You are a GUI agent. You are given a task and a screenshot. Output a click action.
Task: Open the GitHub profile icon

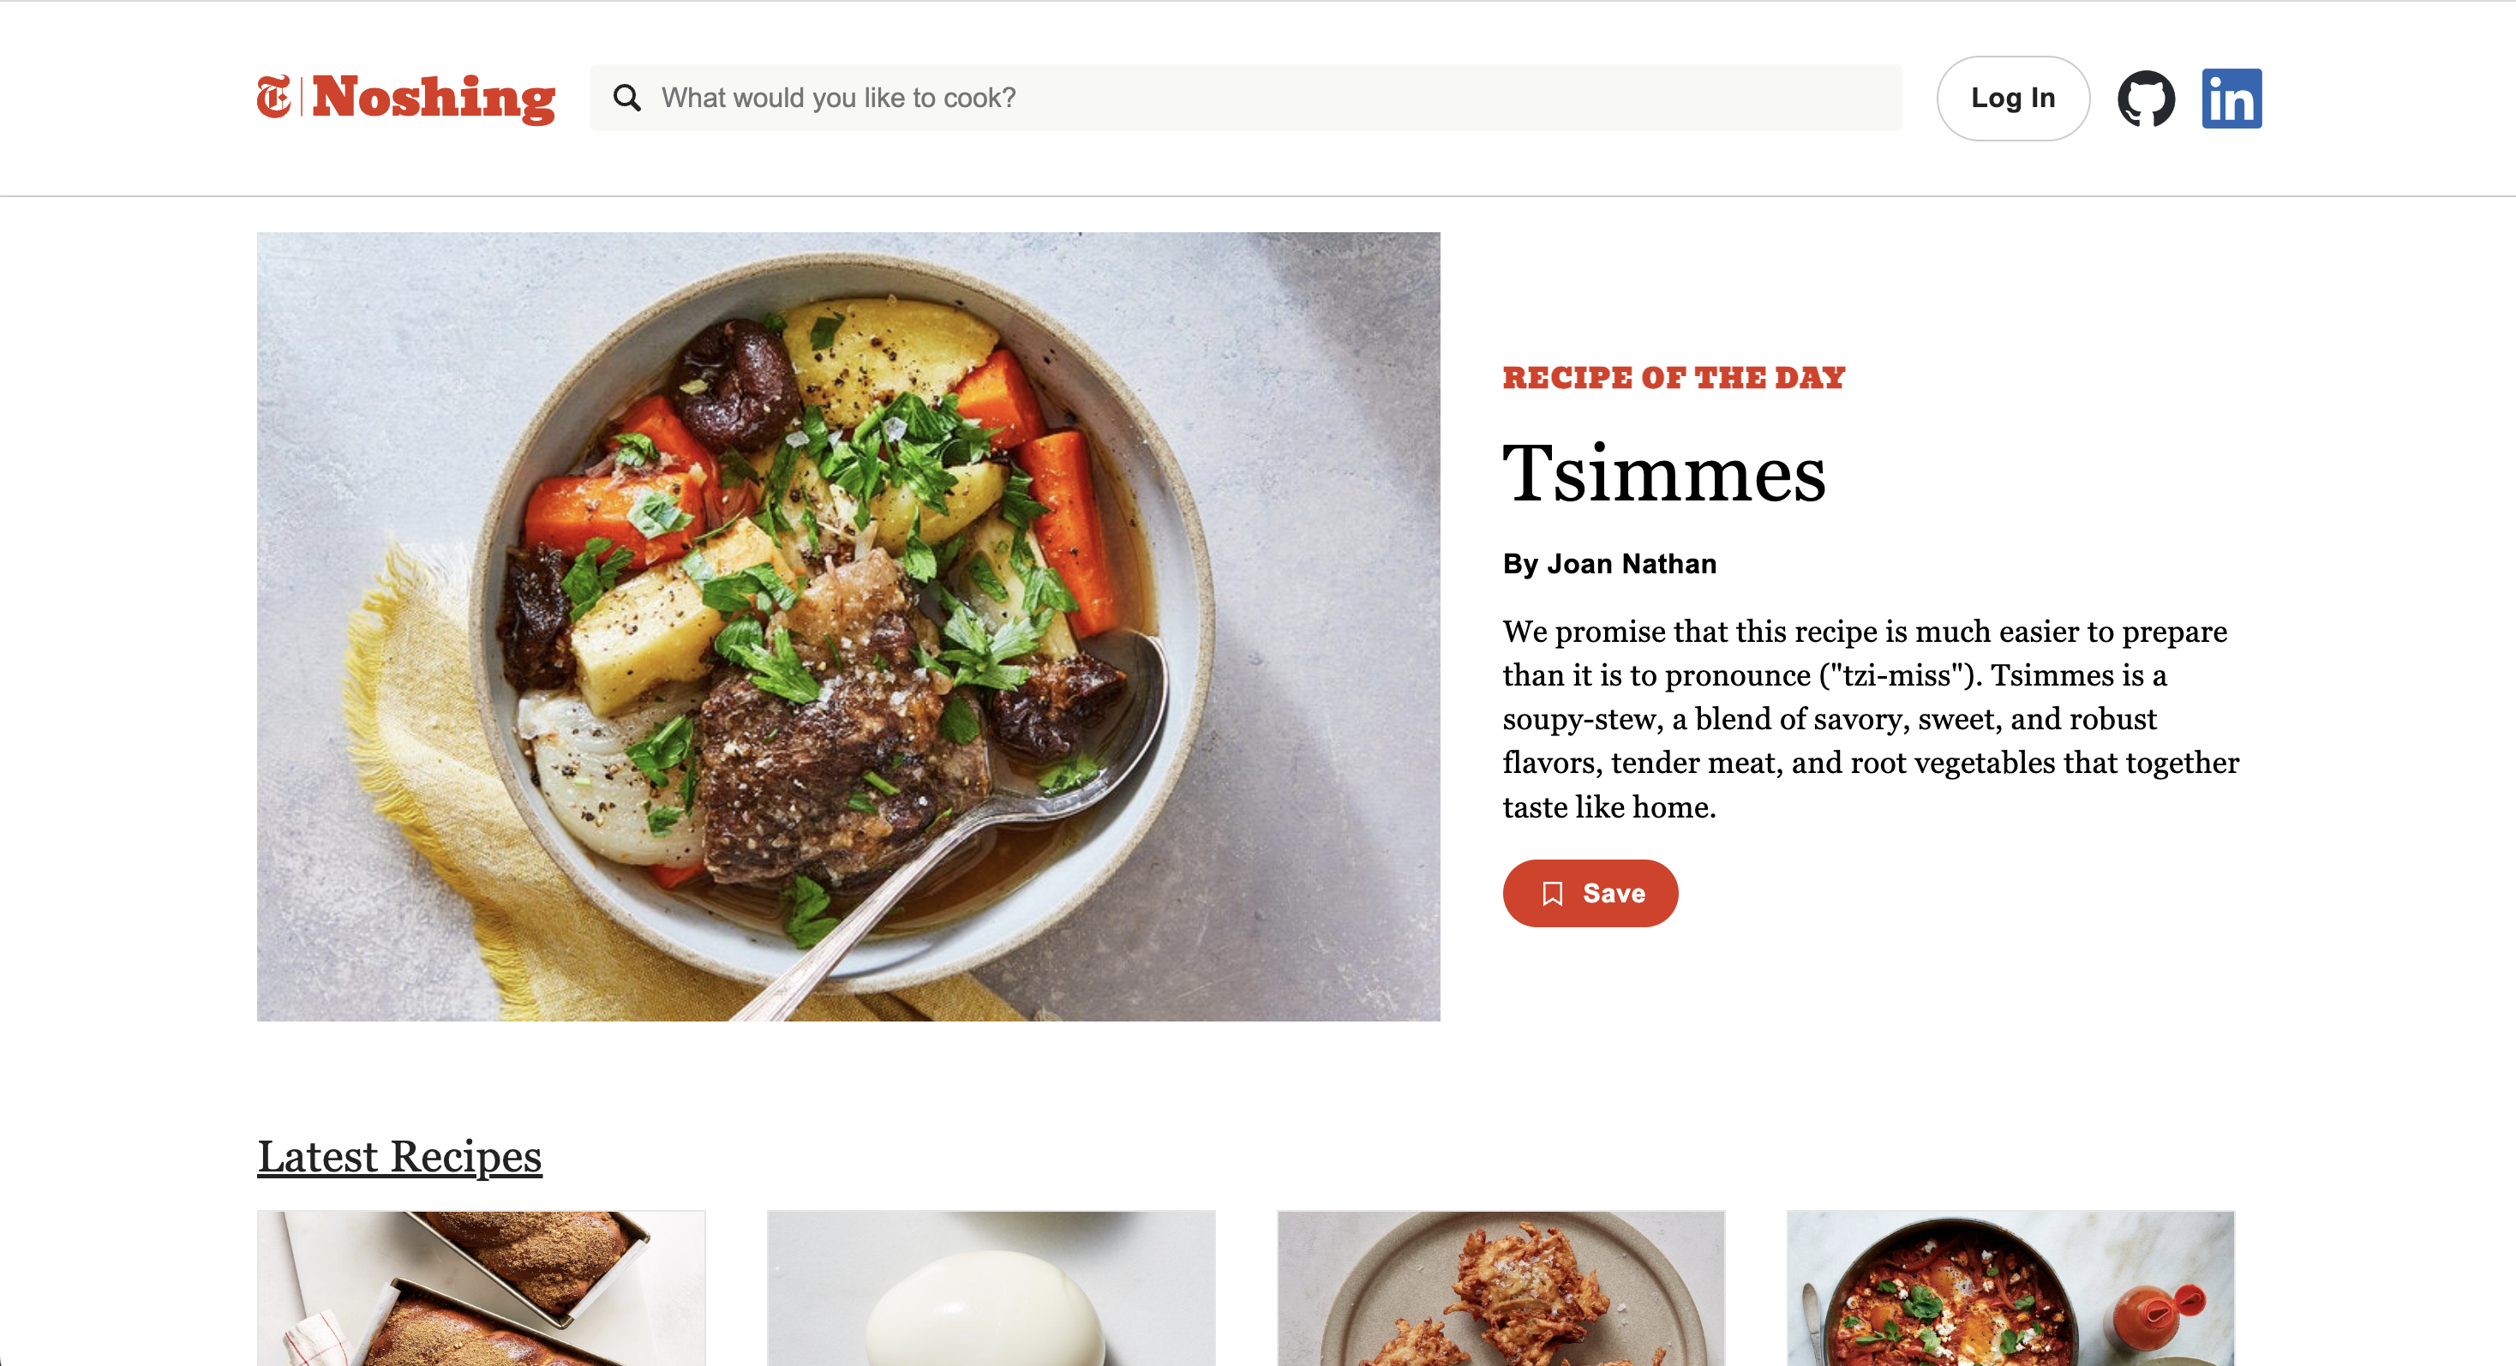tap(2146, 99)
